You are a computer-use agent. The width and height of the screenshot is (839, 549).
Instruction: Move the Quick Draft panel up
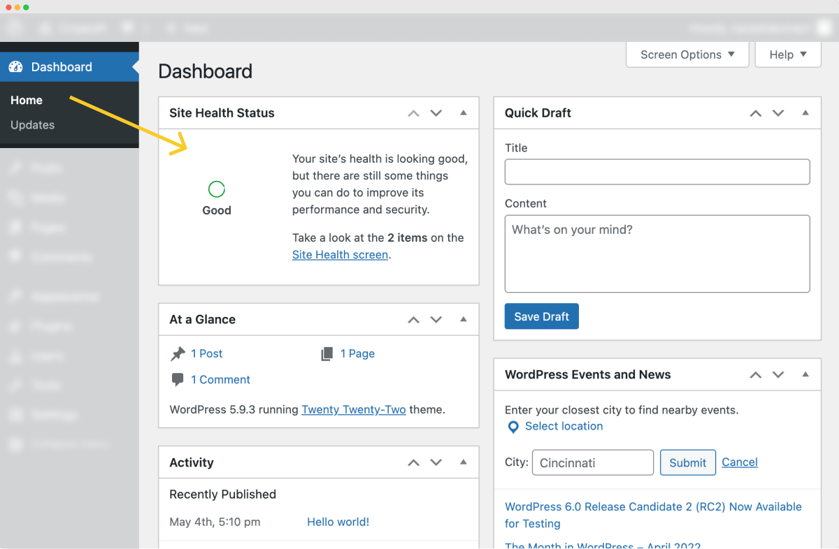(x=756, y=113)
